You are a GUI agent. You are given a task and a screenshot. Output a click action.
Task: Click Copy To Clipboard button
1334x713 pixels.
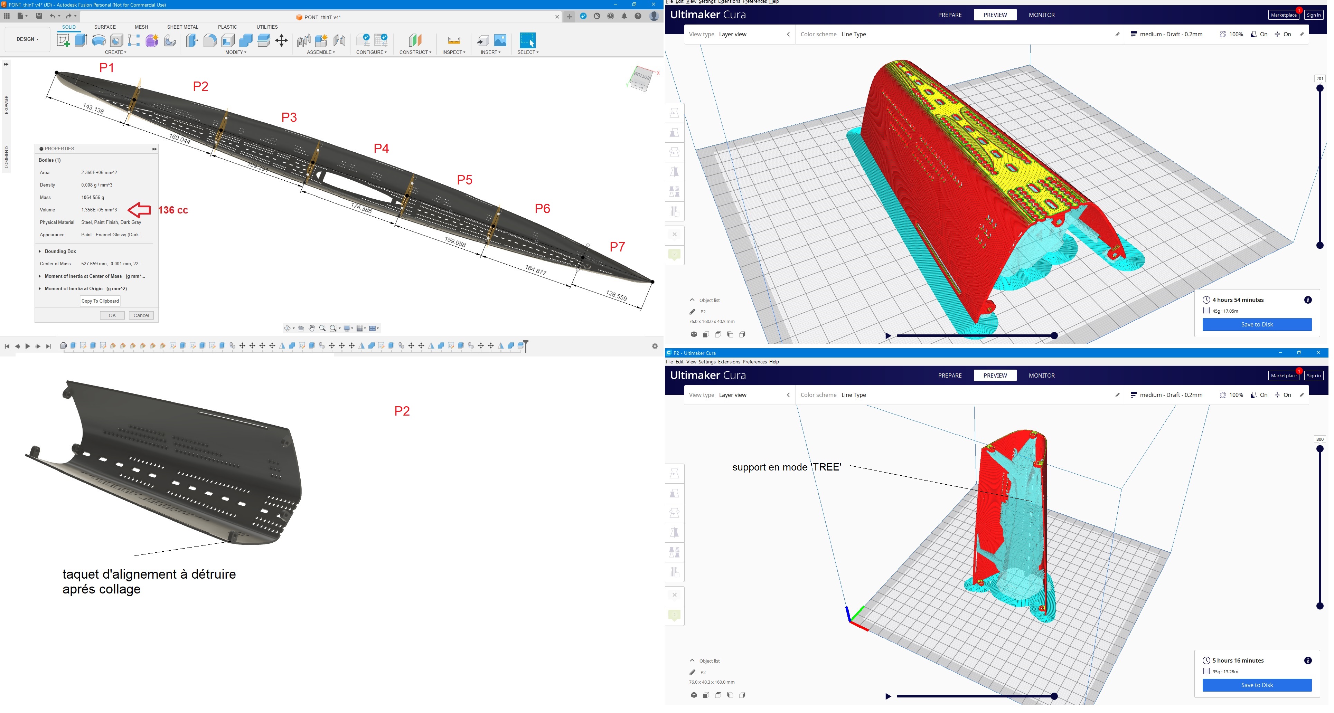point(100,301)
